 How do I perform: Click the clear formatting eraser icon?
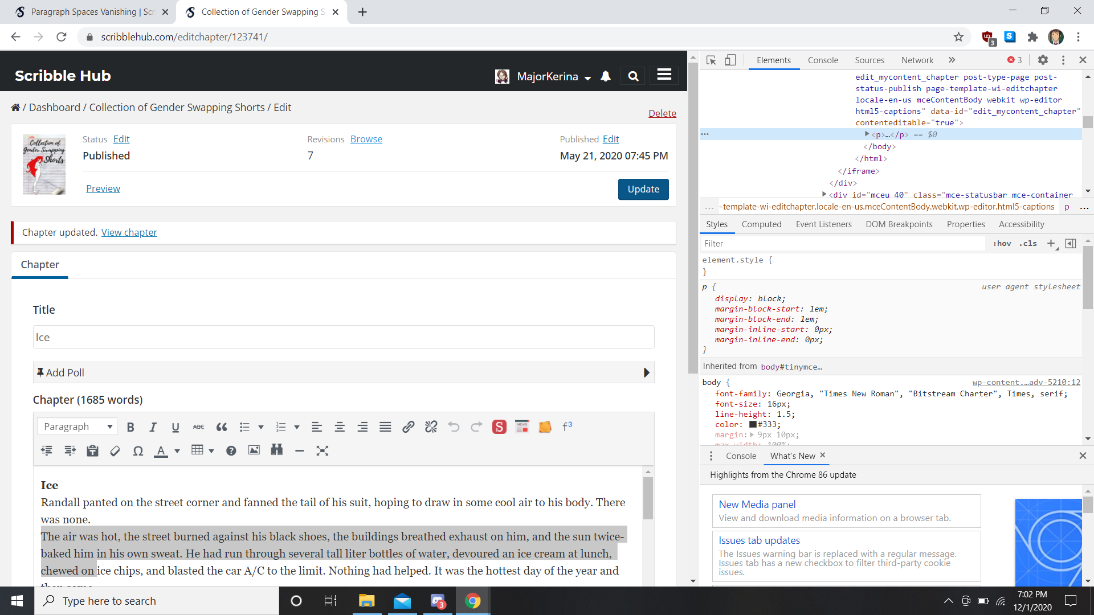pyautogui.click(x=115, y=451)
